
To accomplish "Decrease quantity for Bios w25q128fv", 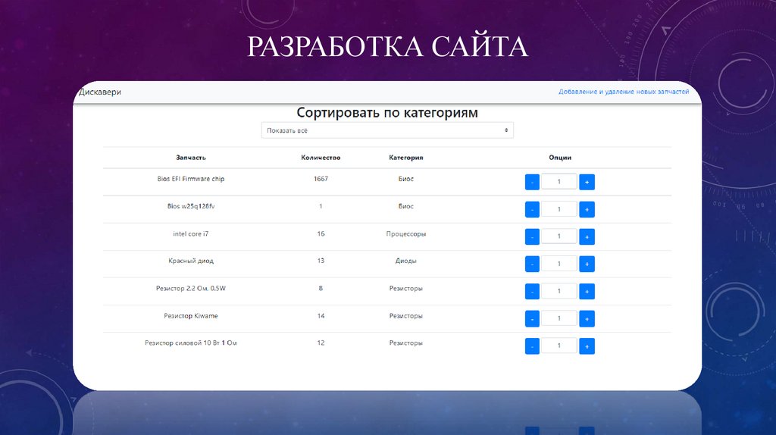I will [x=532, y=209].
